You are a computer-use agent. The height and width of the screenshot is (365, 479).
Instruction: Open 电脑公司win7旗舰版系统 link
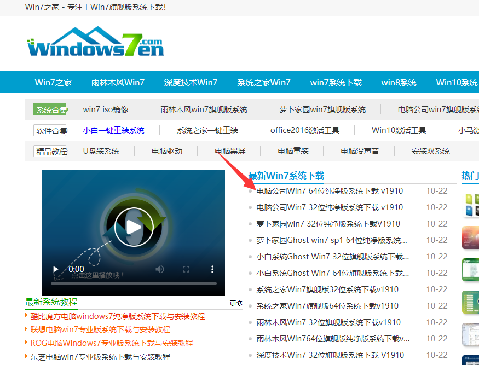click(x=438, y=109)
